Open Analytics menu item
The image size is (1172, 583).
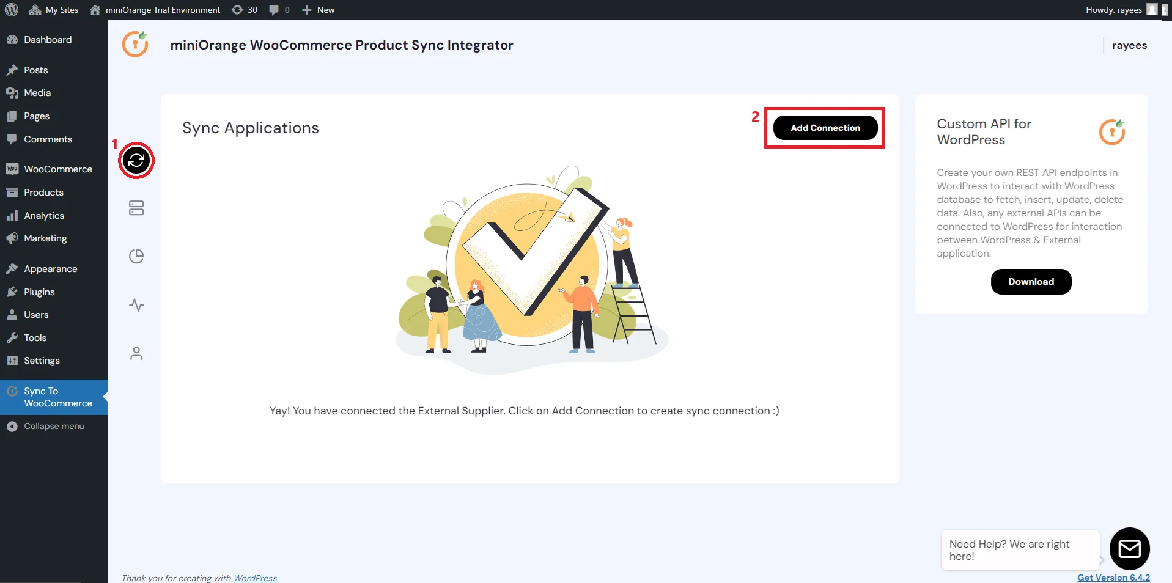click(x=54, y=216)
